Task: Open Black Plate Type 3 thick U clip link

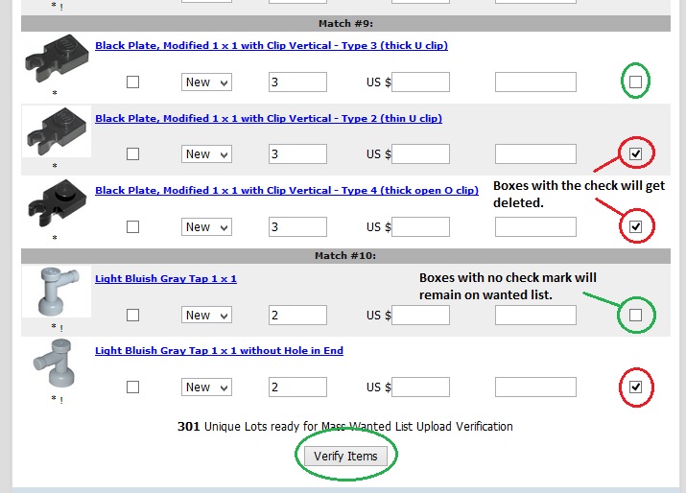Action: pyautogui.click(x=272, y=45)
